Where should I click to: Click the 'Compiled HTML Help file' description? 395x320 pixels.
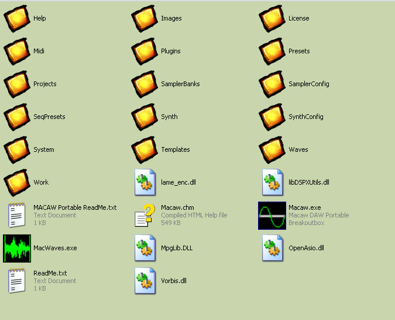tap(194, 215)
